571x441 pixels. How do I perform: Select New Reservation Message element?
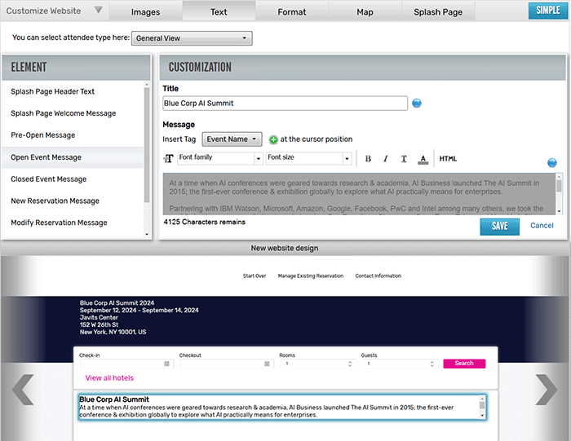point(73,201)
